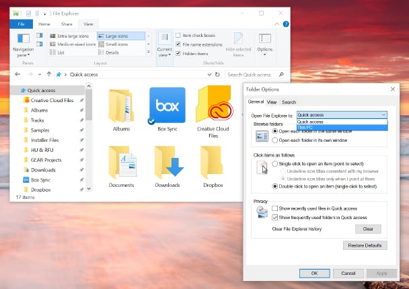Select Single-click to open an item radio
The height and width of the screenshot is (289, 409).
pos(275,163)
